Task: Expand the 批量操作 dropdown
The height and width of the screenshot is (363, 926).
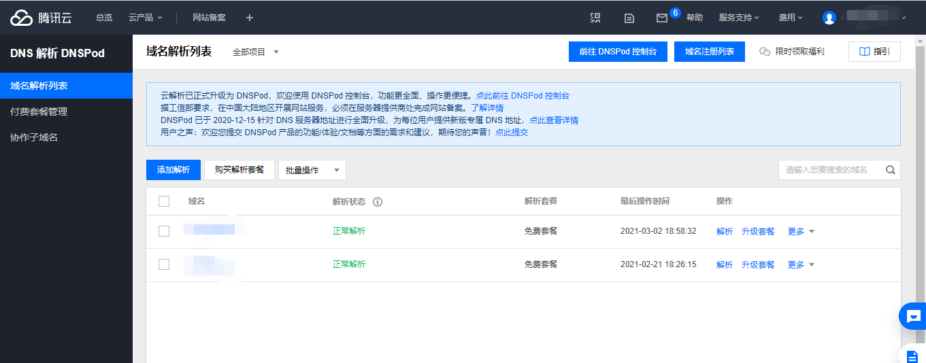Action: coord(312,170)
